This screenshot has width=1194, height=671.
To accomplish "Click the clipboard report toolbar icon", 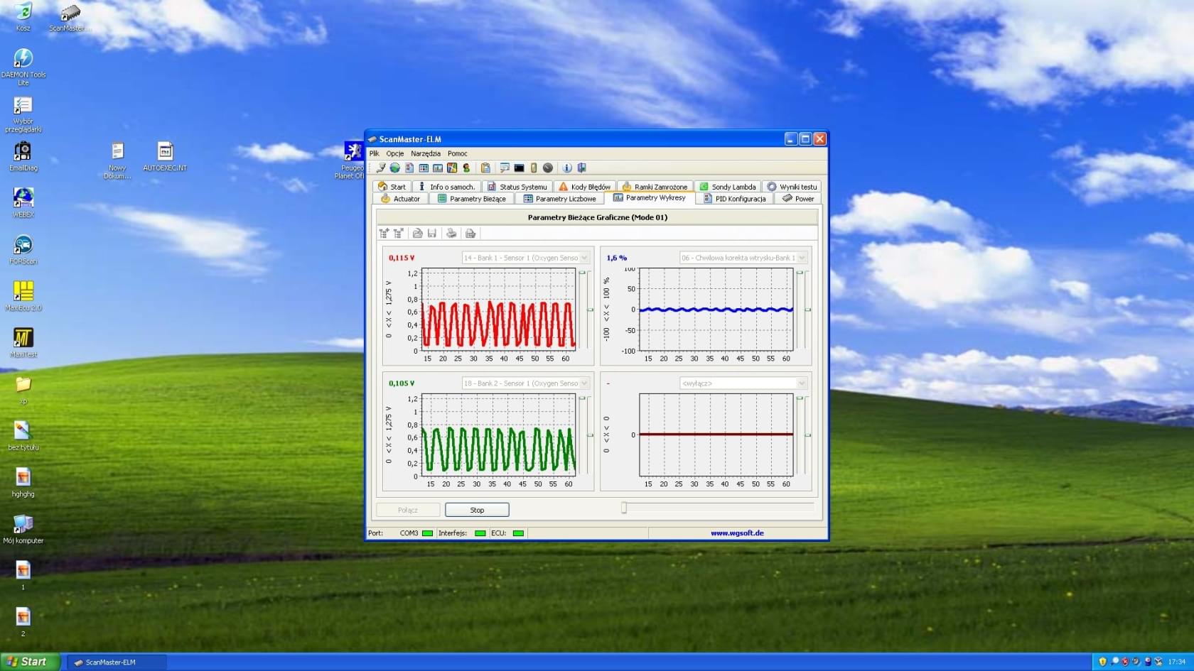I will tap(485, 168).
